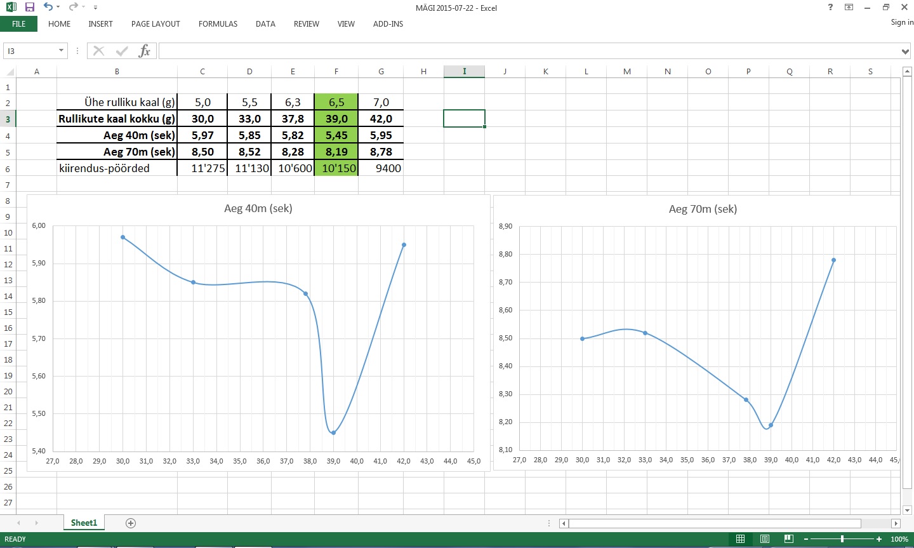
Task: Open the PAGE LAYOUT ribbon tab
Action: (156, 24)
